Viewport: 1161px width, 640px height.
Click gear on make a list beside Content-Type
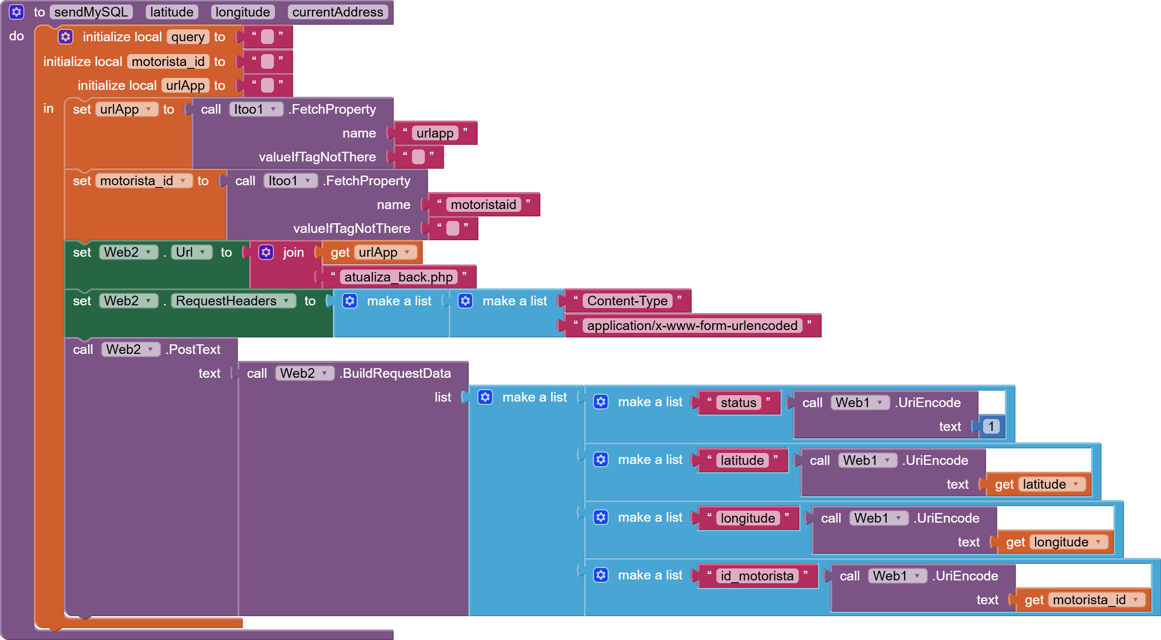465,301
